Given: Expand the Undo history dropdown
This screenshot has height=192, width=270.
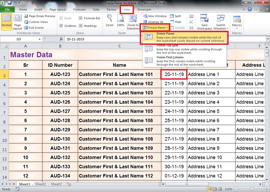Looking at the screenshot, I should click(x=20, y=2).
